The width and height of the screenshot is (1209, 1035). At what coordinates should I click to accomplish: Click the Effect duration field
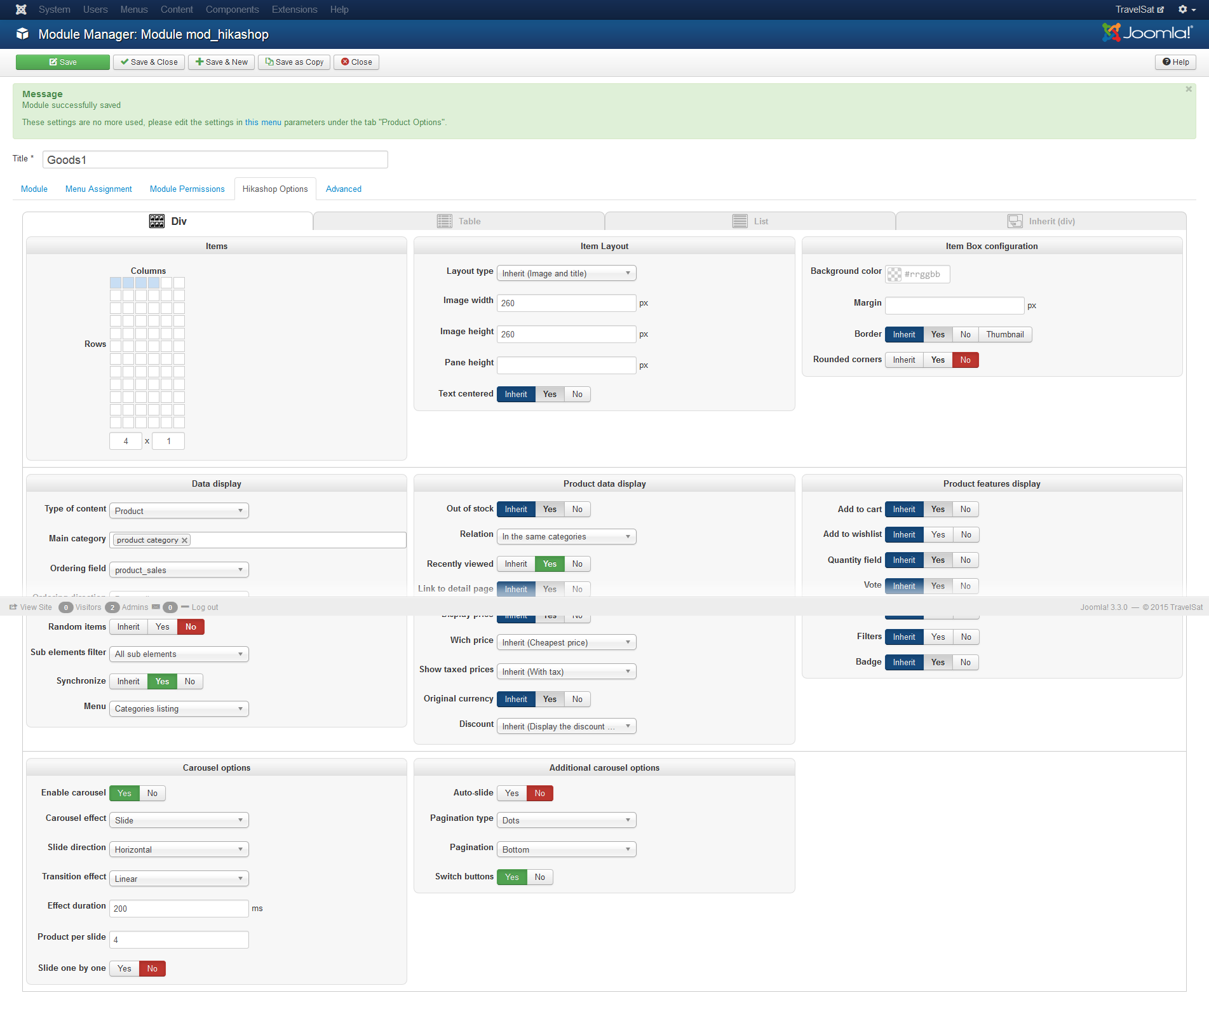[x=179, y=909]
